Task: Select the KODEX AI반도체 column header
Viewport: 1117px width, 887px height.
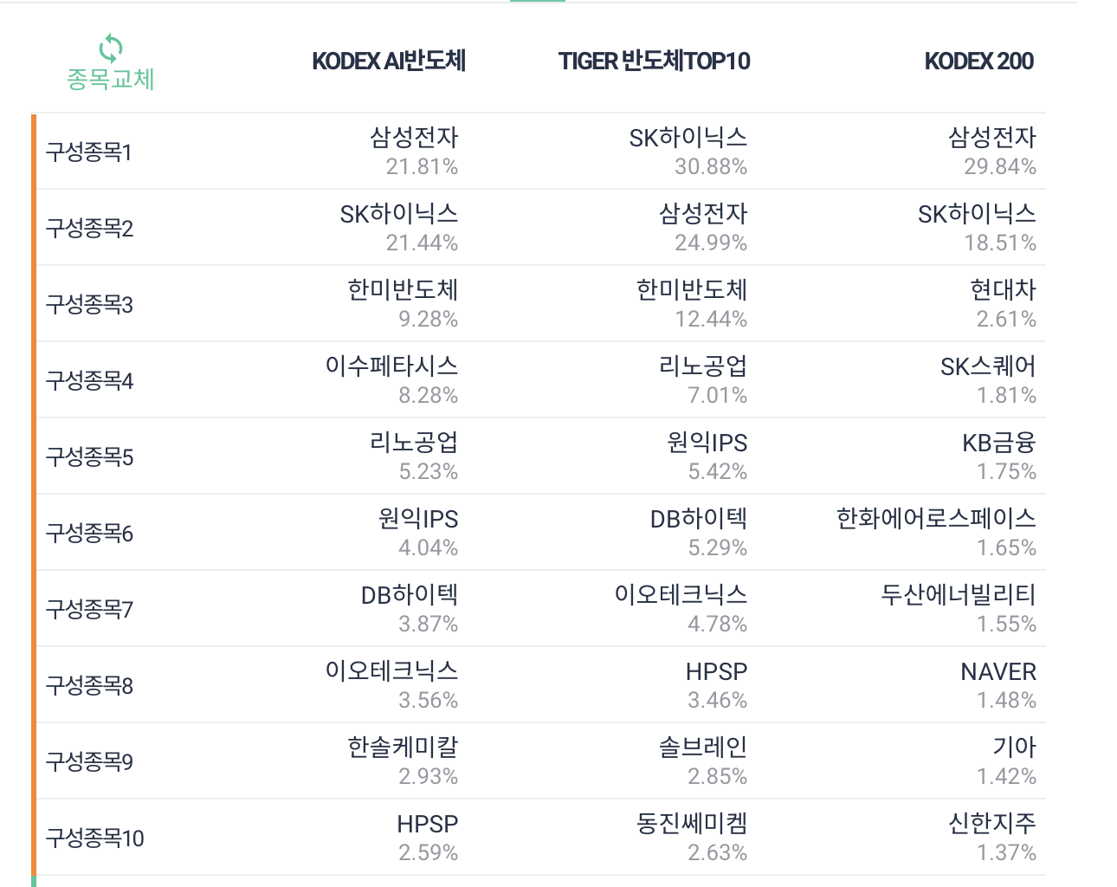Action: (389, 61)
